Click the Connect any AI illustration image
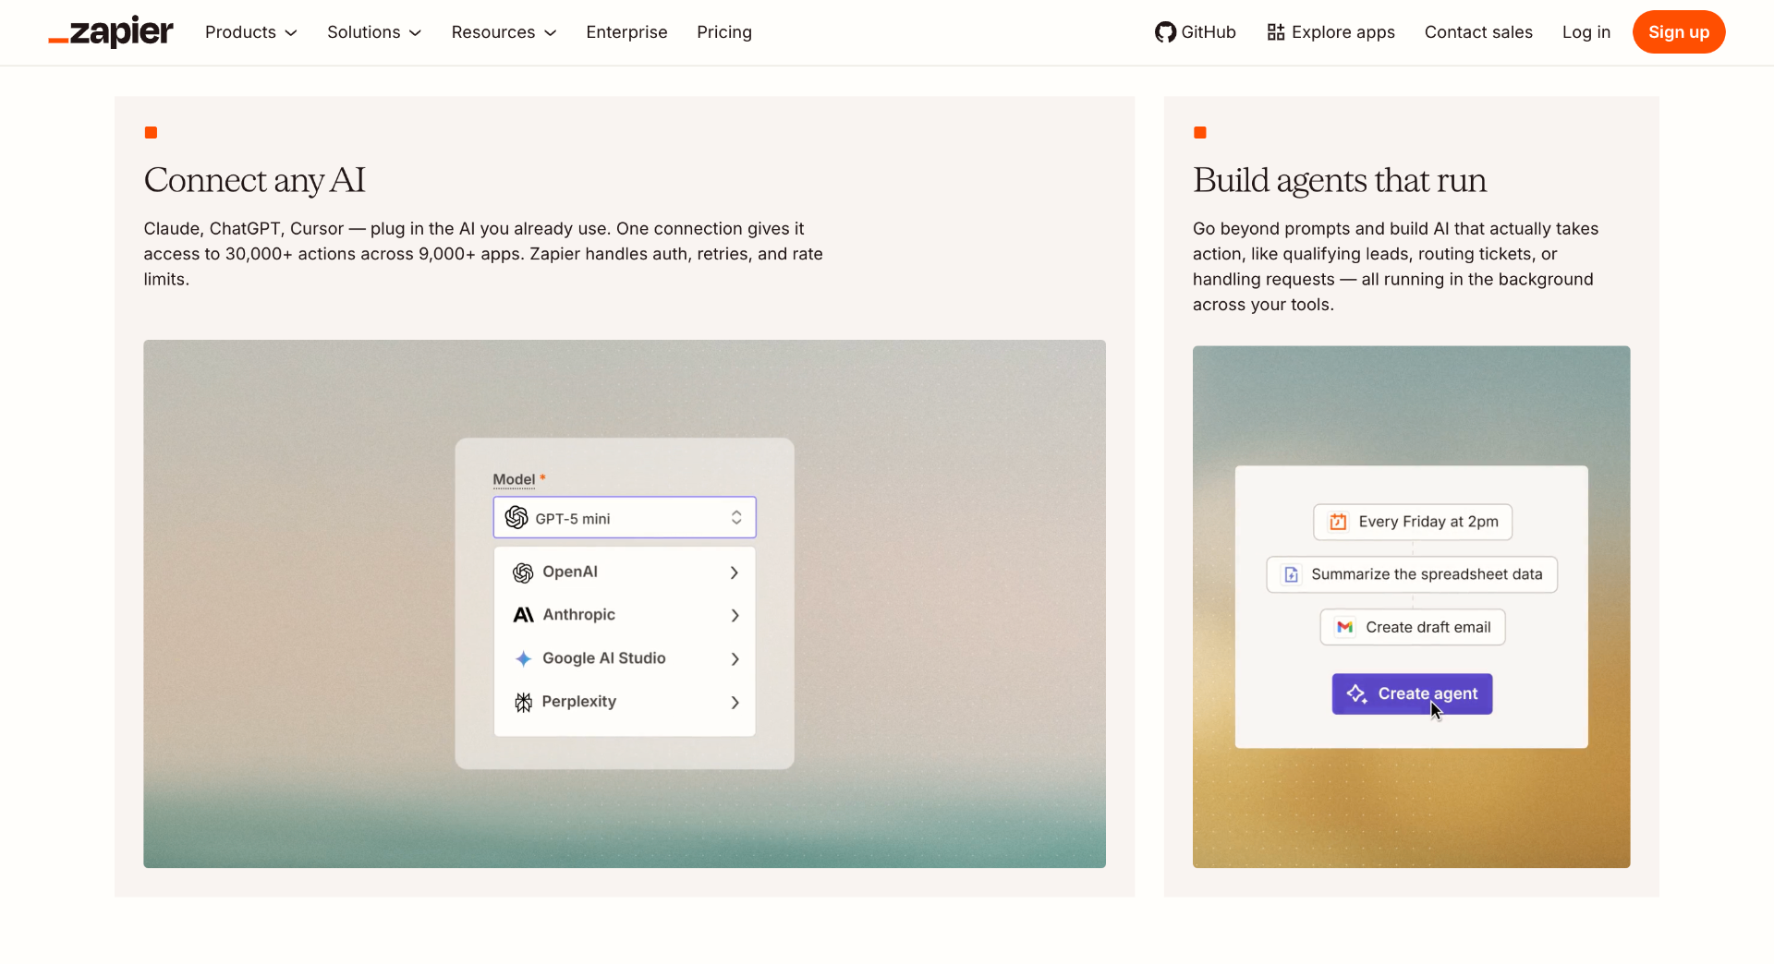 [x=625, y=604]
